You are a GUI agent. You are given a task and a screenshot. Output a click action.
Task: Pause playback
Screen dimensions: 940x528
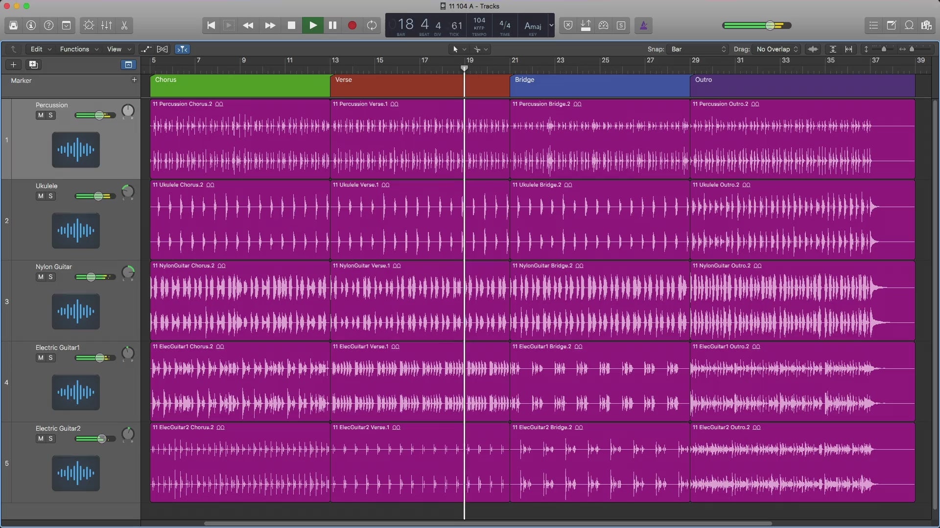pyautogui.click(x=332, y=25)
